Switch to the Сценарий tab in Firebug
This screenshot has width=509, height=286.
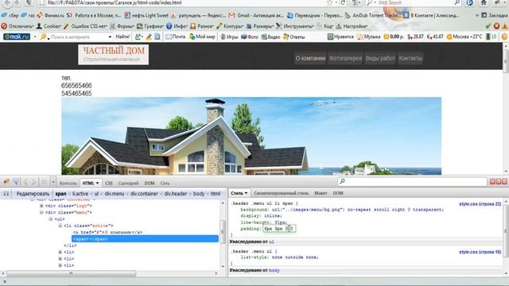(128, 184)
